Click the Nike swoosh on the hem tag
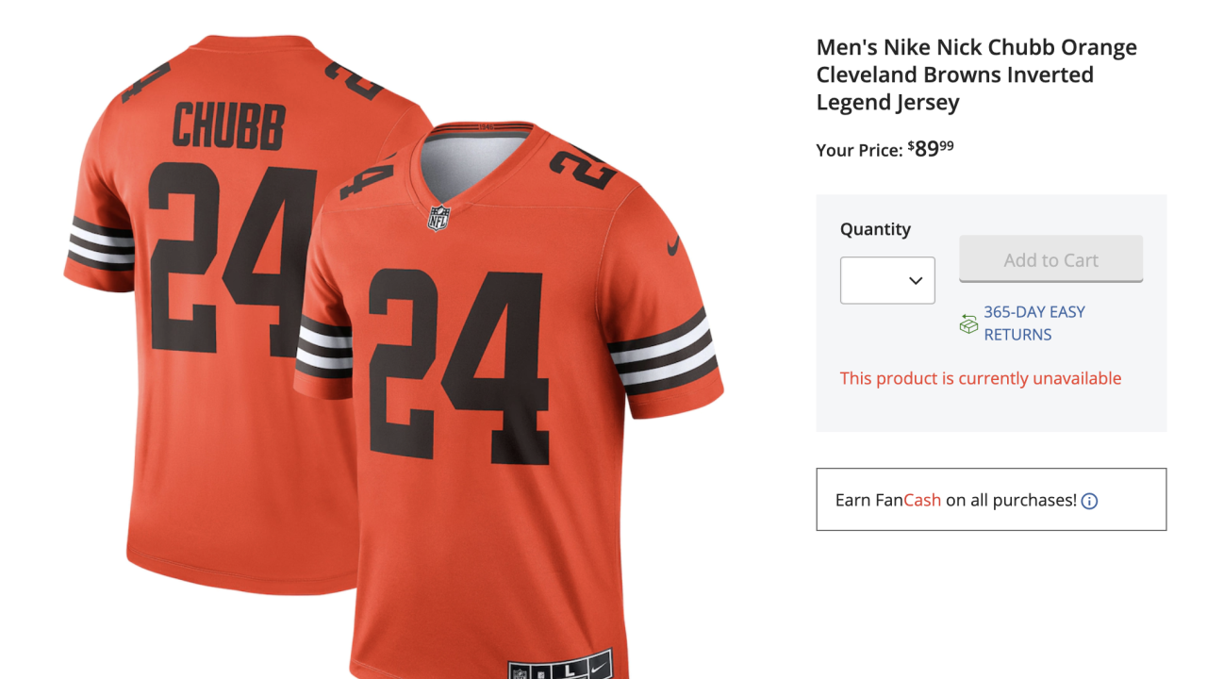The width and height of the screenshot is (1207, 679). tap(598, 670)
